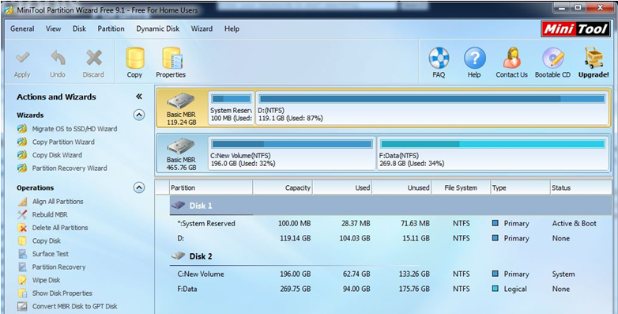Open the Disk menu
This screenshot has height=314, width=618.
tap(79, 28)
